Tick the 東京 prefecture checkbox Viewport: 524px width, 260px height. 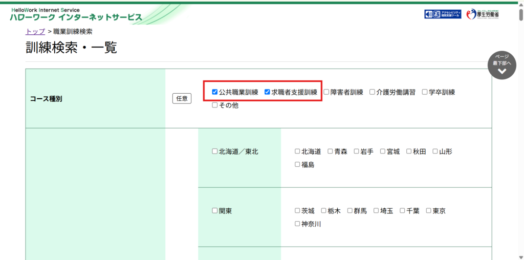[429, 211]
